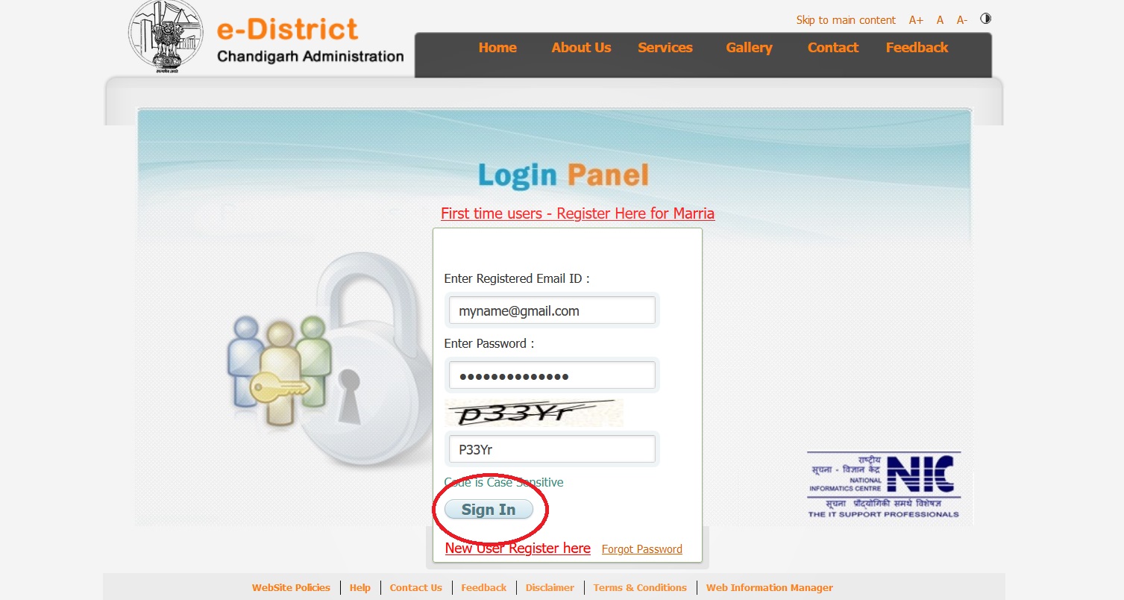Image resolution: width=1124 pixels, height=600 pixels.
Task: Click the NIC logo
Action: pyautogui.click(x=883, y=485)
